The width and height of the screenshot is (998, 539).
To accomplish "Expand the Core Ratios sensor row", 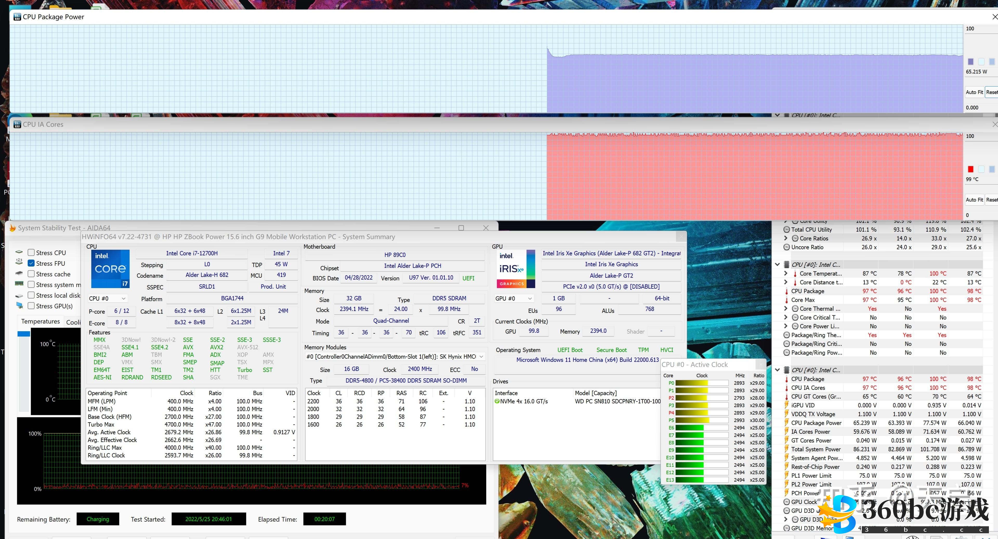I will [786, 238].
